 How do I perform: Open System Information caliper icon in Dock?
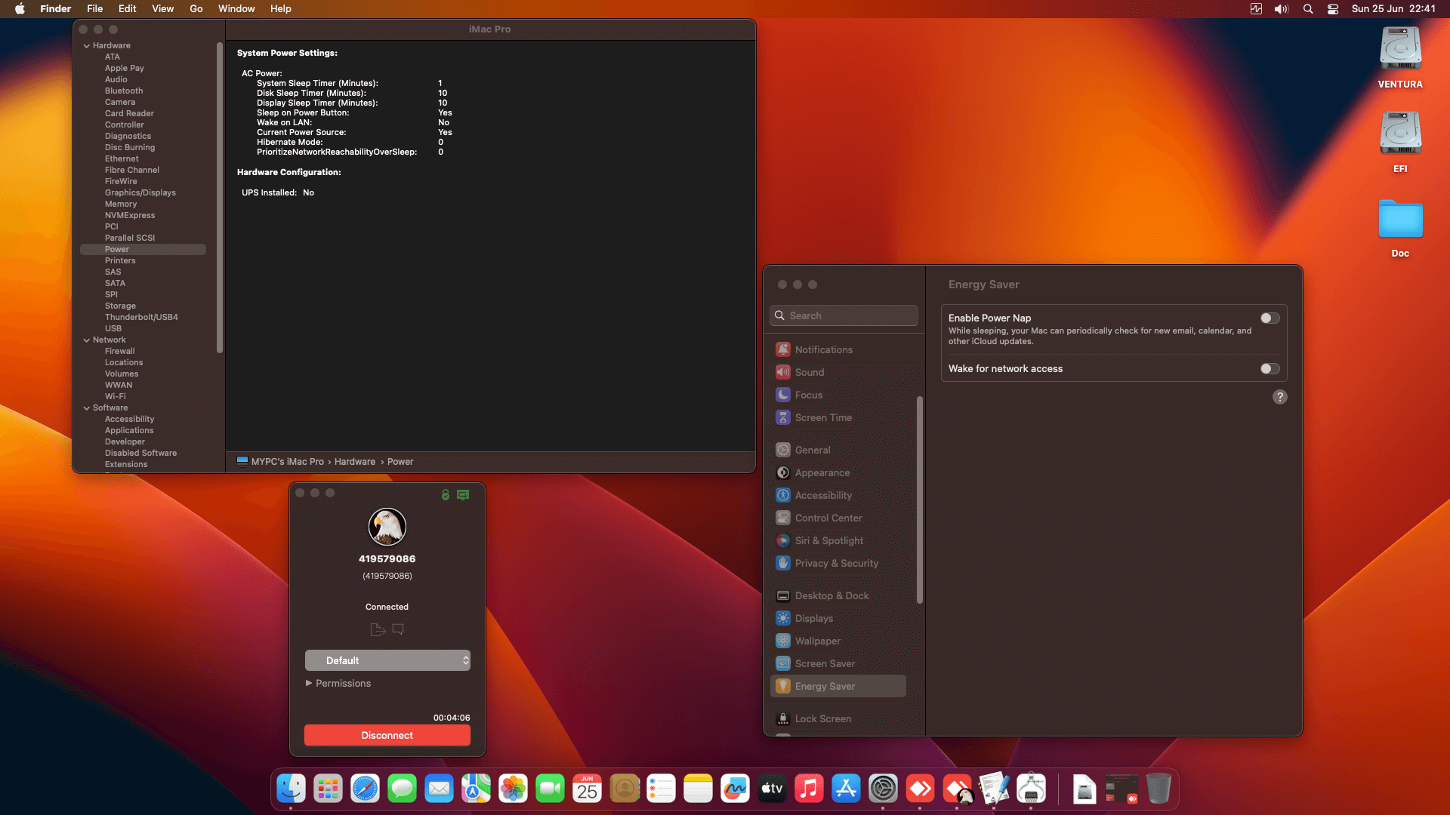pyautogui.click(x=1031, y=789)
